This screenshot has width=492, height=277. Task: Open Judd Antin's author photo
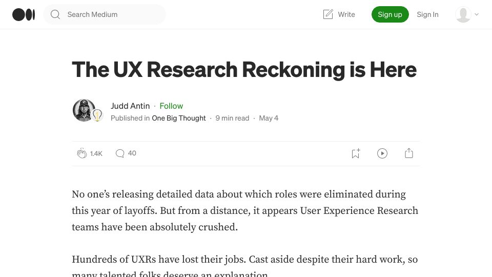click(84, 110)
